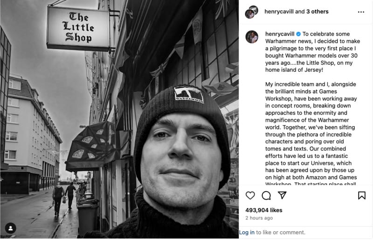Show tagged people icon on photo
The image size is (373, 240).
pos(10,228)
